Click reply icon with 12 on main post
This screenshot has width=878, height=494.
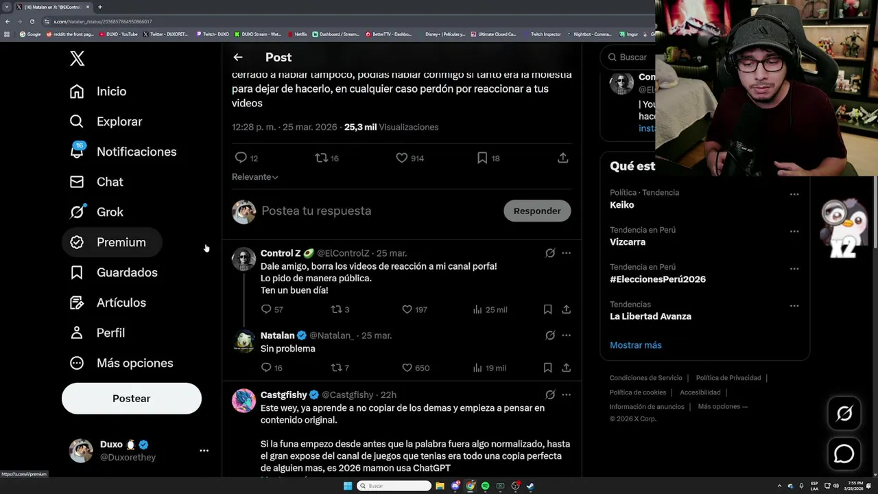click(x=246, y=158)
